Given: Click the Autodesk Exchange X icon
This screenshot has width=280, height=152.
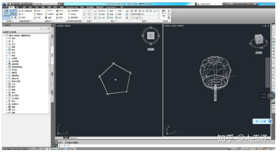Looking at the screenshot, I should point(245,4).
